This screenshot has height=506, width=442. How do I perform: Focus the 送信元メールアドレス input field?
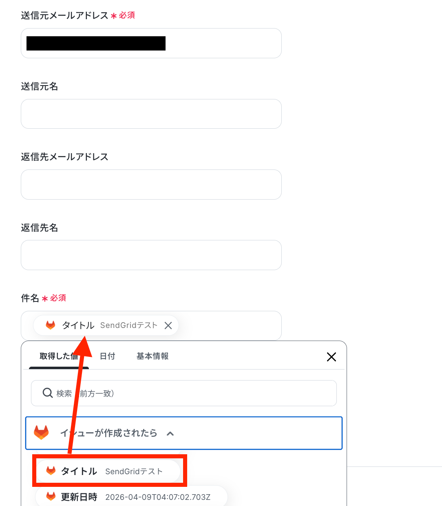pyautogui.click(x=151, y=43)
